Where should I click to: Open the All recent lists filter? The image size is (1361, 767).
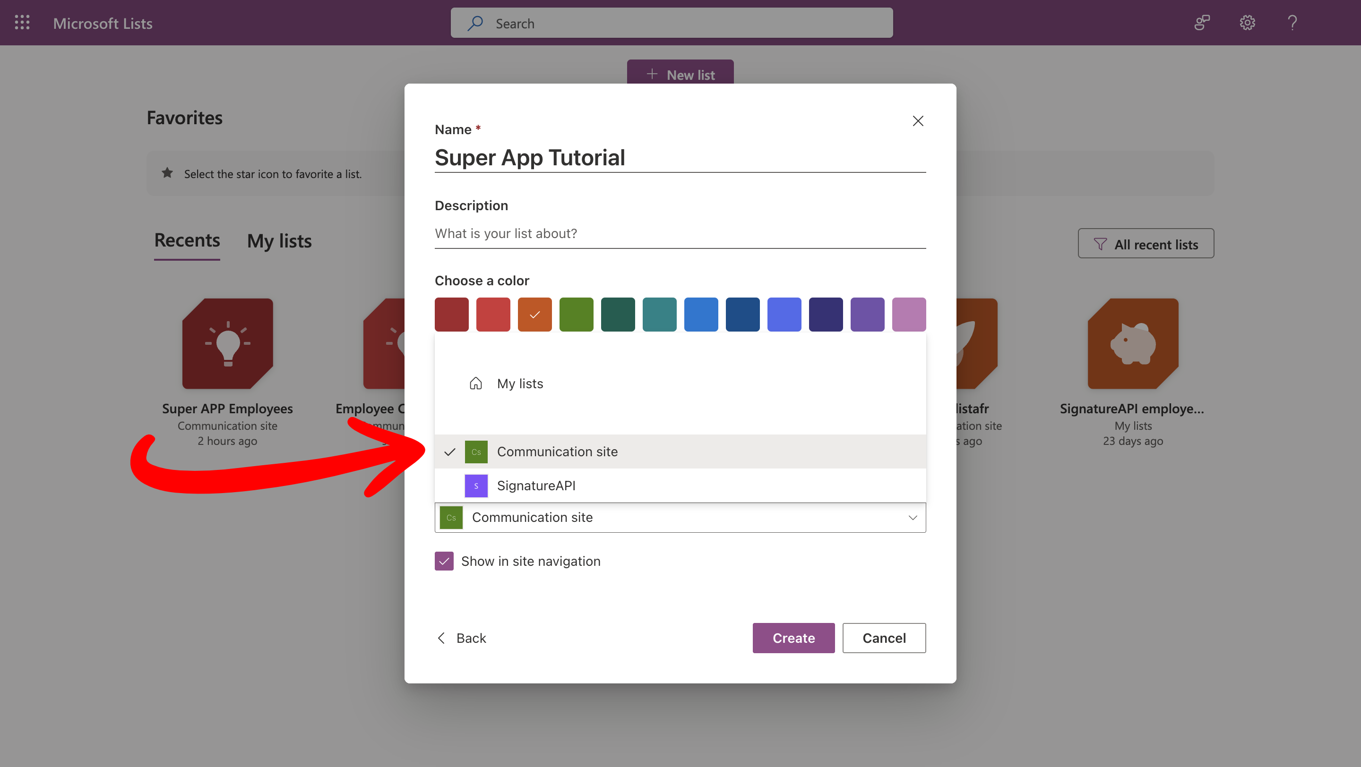[x=1146, y=244]
